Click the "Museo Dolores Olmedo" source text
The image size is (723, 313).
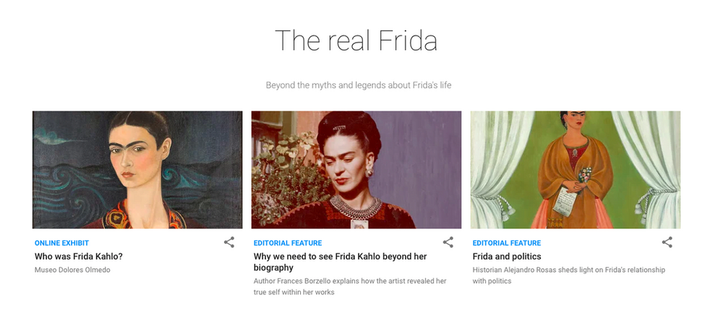tap(72, 270)
